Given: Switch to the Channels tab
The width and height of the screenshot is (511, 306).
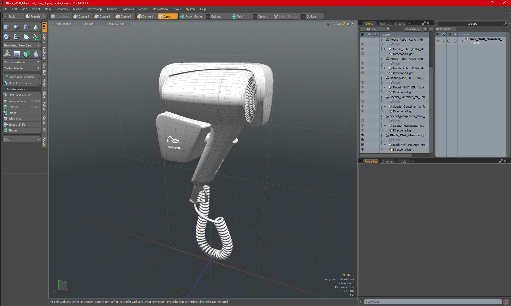Looking at the screenshot, I should [x=388, y=161].
